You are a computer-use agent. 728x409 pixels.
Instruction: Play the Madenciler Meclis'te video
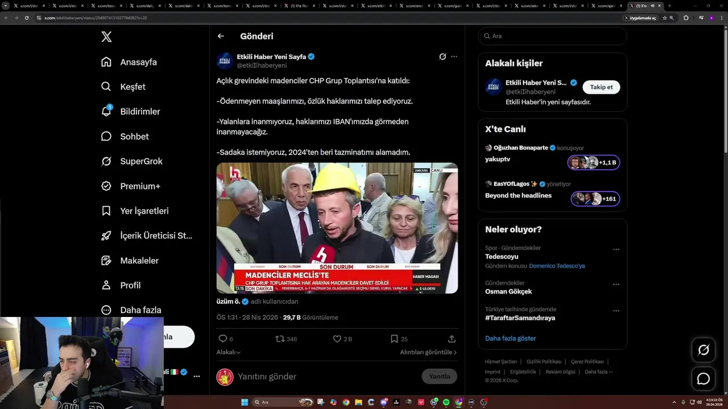tap(337, 228)
